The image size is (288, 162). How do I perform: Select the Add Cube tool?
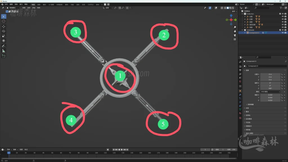[4, 56]
